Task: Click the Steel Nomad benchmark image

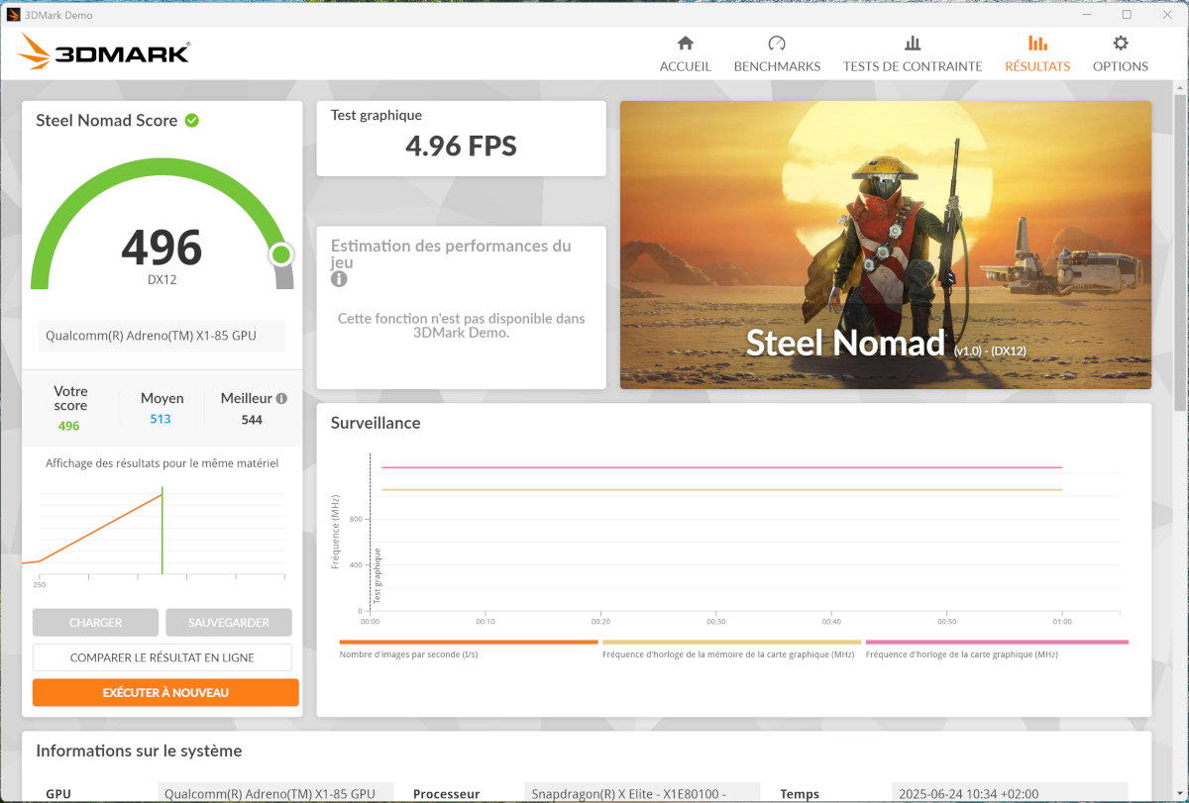Action: [x=886, y=245]
